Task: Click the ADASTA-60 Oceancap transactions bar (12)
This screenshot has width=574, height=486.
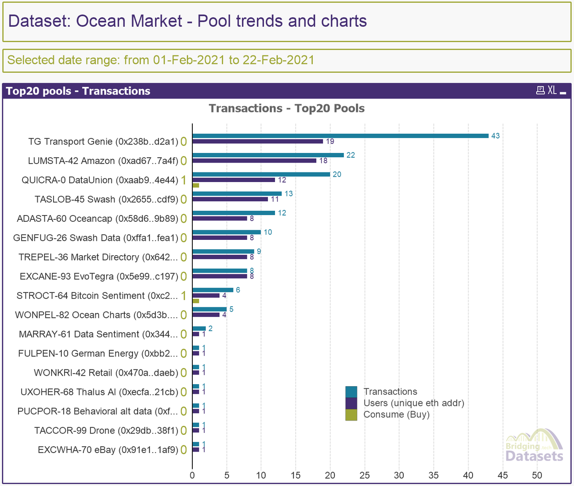Action: click(234, 213)
